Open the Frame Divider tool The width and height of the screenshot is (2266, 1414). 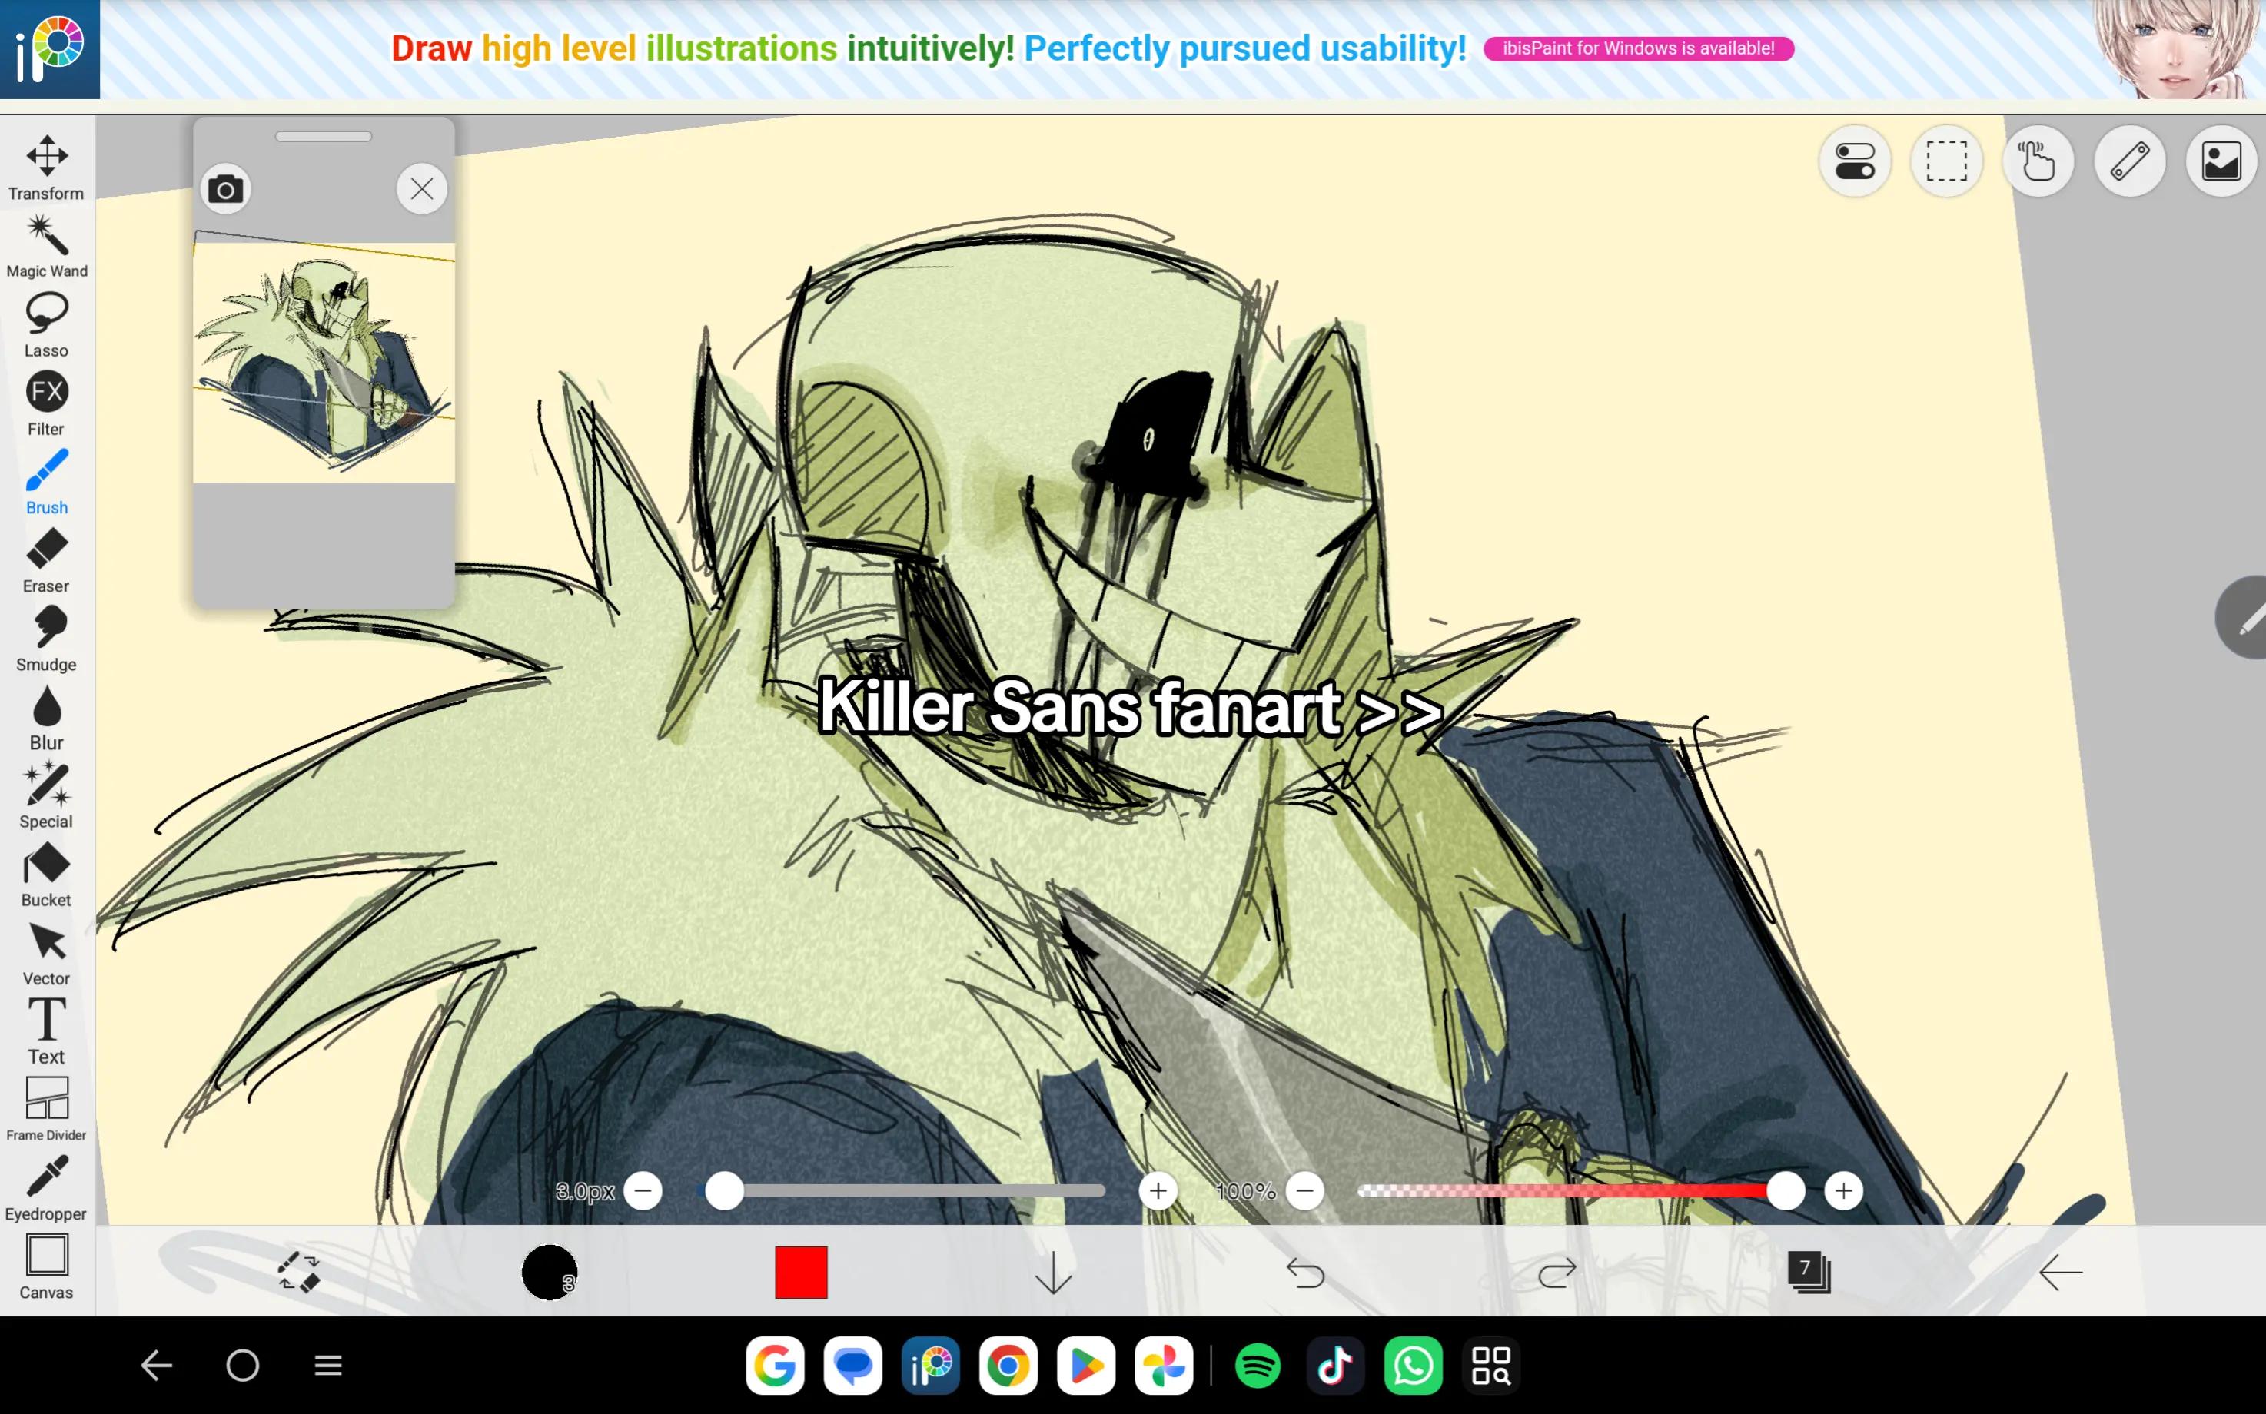47,1109
